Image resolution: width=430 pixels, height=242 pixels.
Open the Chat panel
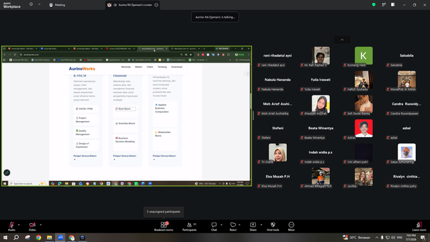click(214, 227)
